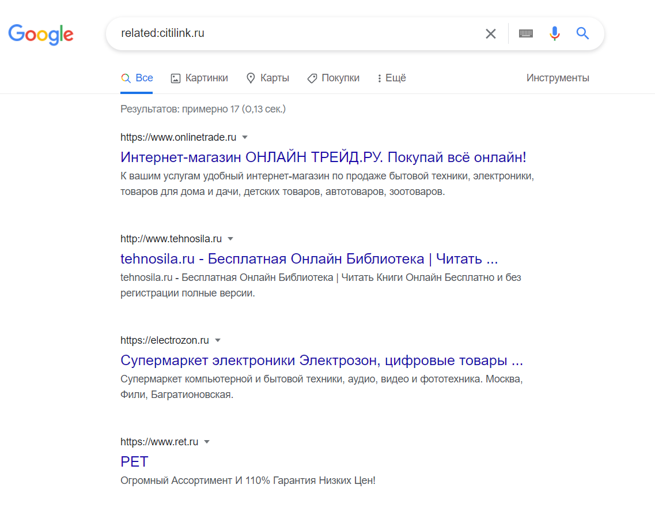
Task: Click the http://www.tehnosila.ru URL text
Action: 171,239
